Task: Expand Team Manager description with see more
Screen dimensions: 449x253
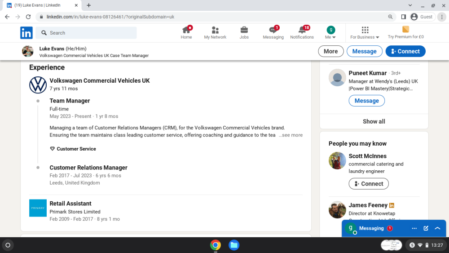Action: tap(291, 135)
